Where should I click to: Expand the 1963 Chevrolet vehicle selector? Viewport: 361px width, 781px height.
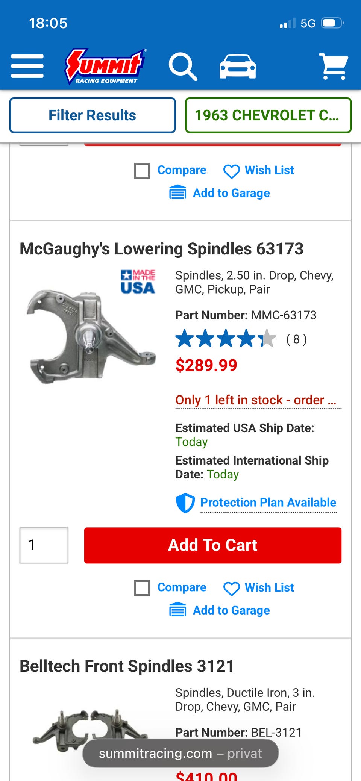tap(268, 115)
